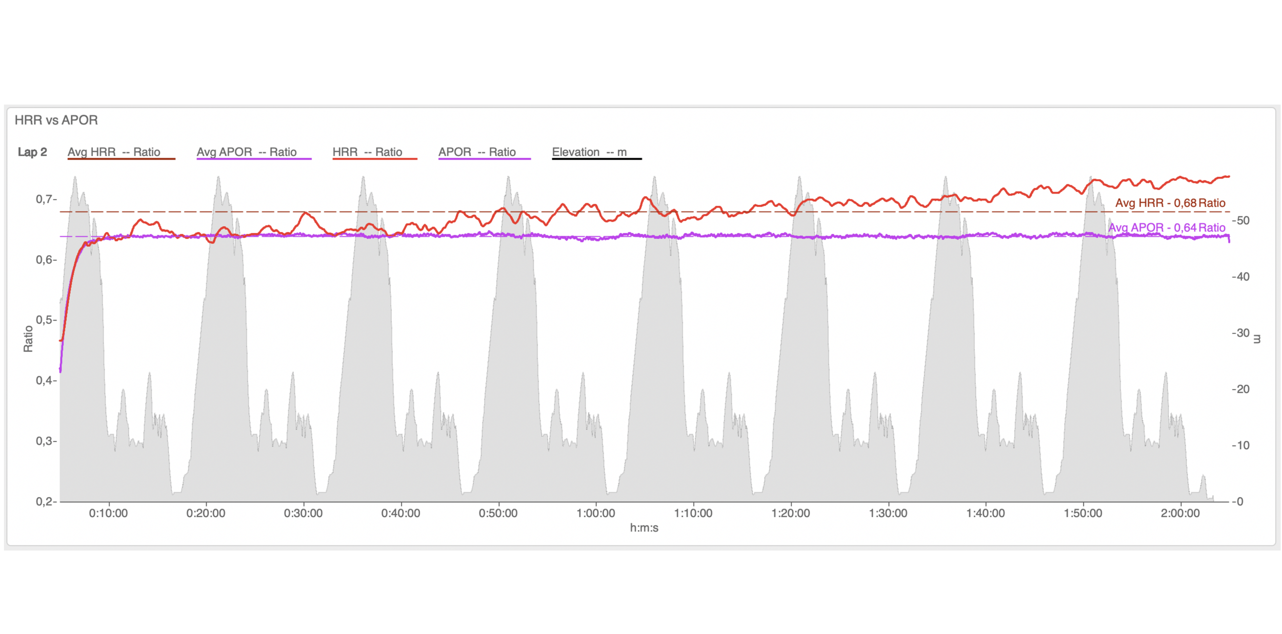Click the dark red line under Avg HRR
The height and width of the screenshot is (634, 1282).
[122, 159]
